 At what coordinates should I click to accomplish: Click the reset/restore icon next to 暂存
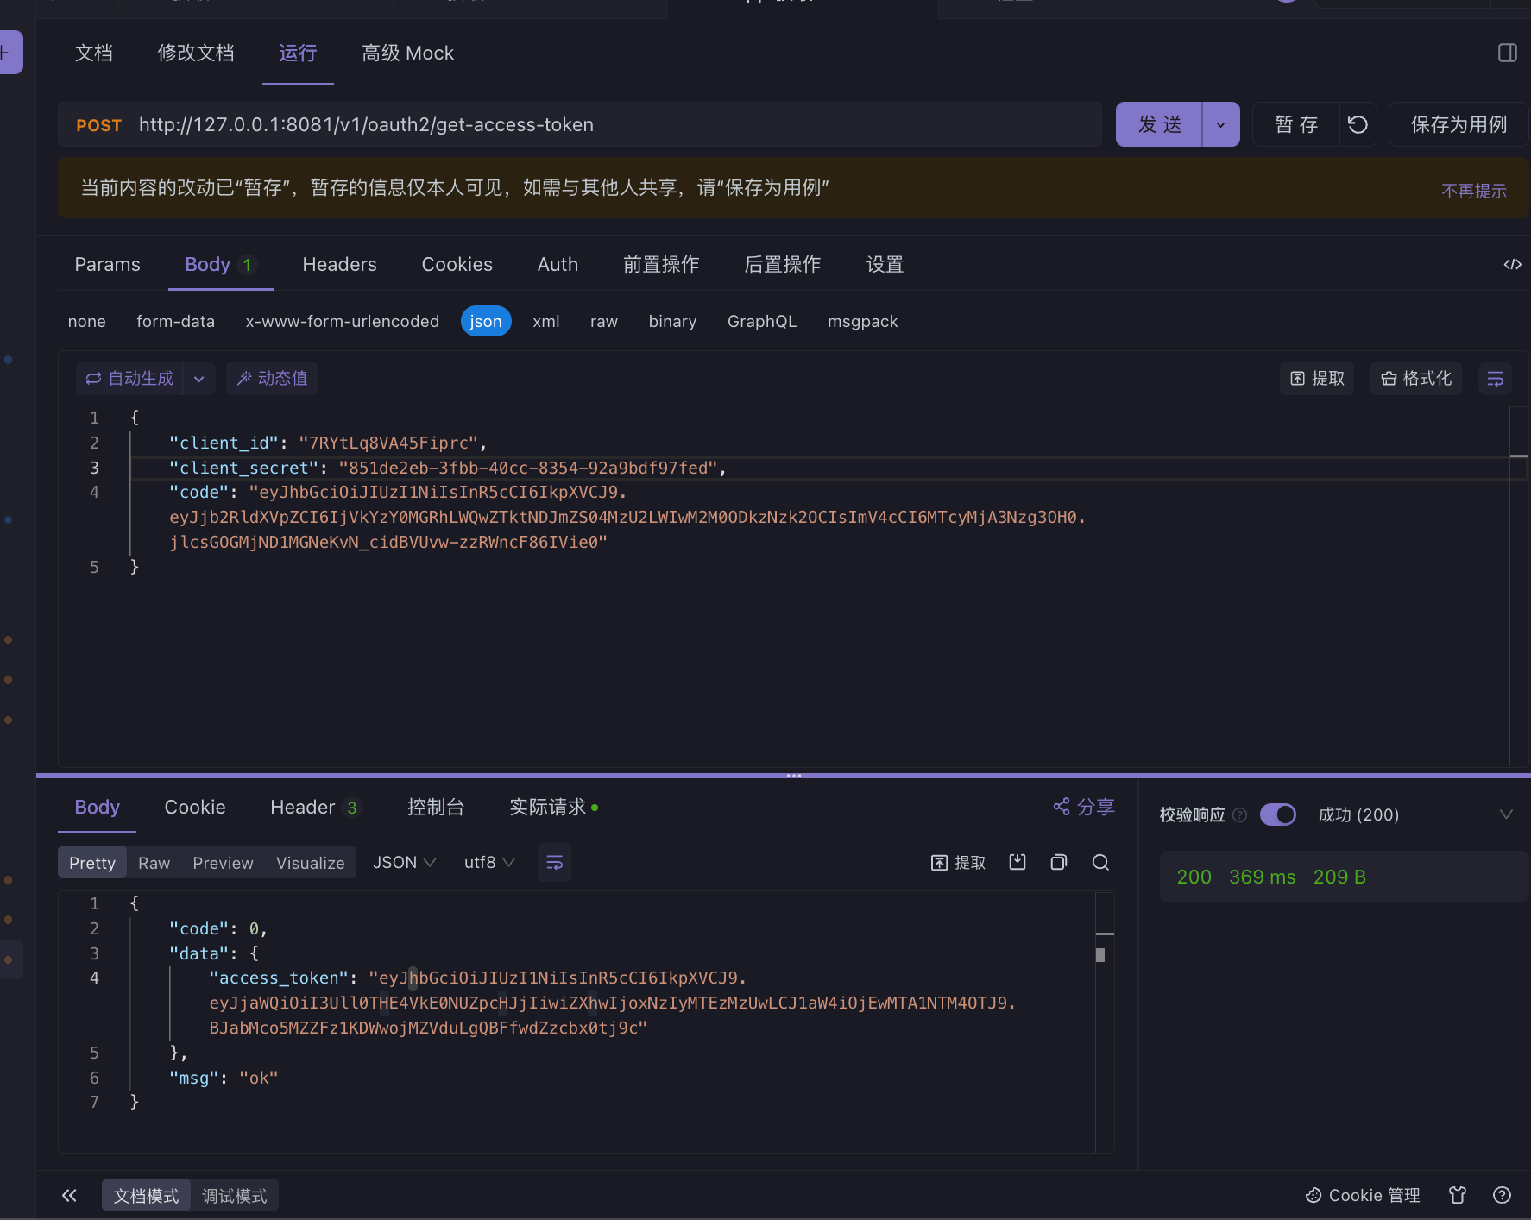click(1358, 125)
